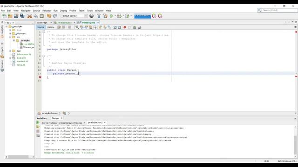
Task: Open the Navigate menu
Action: pos(26,11)
